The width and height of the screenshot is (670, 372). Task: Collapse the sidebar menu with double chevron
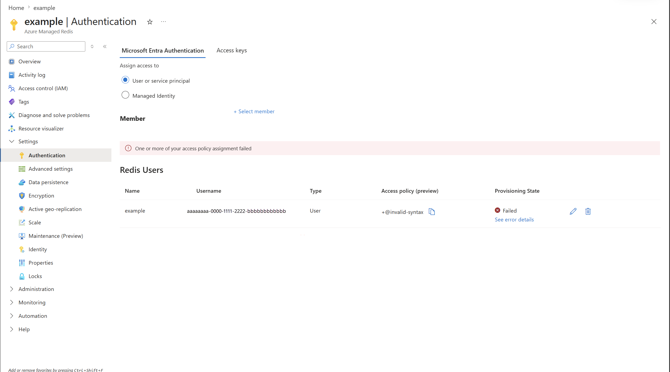pyautogui.click(x=105, y=46)
